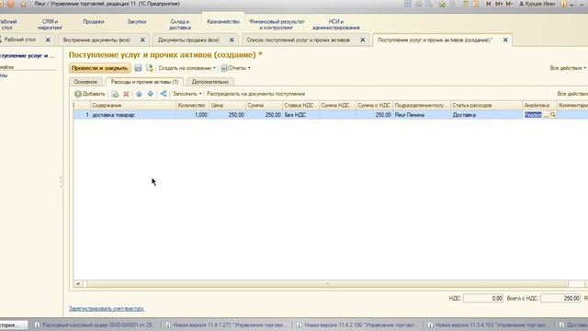Move row up with blue up arrow

(139, 94)
